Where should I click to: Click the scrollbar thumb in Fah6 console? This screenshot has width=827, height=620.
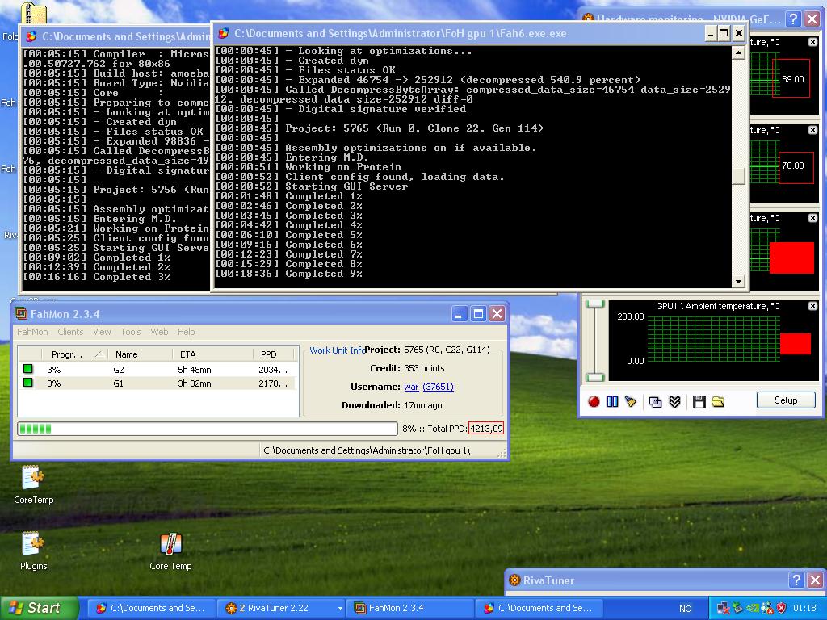point(738,175)
